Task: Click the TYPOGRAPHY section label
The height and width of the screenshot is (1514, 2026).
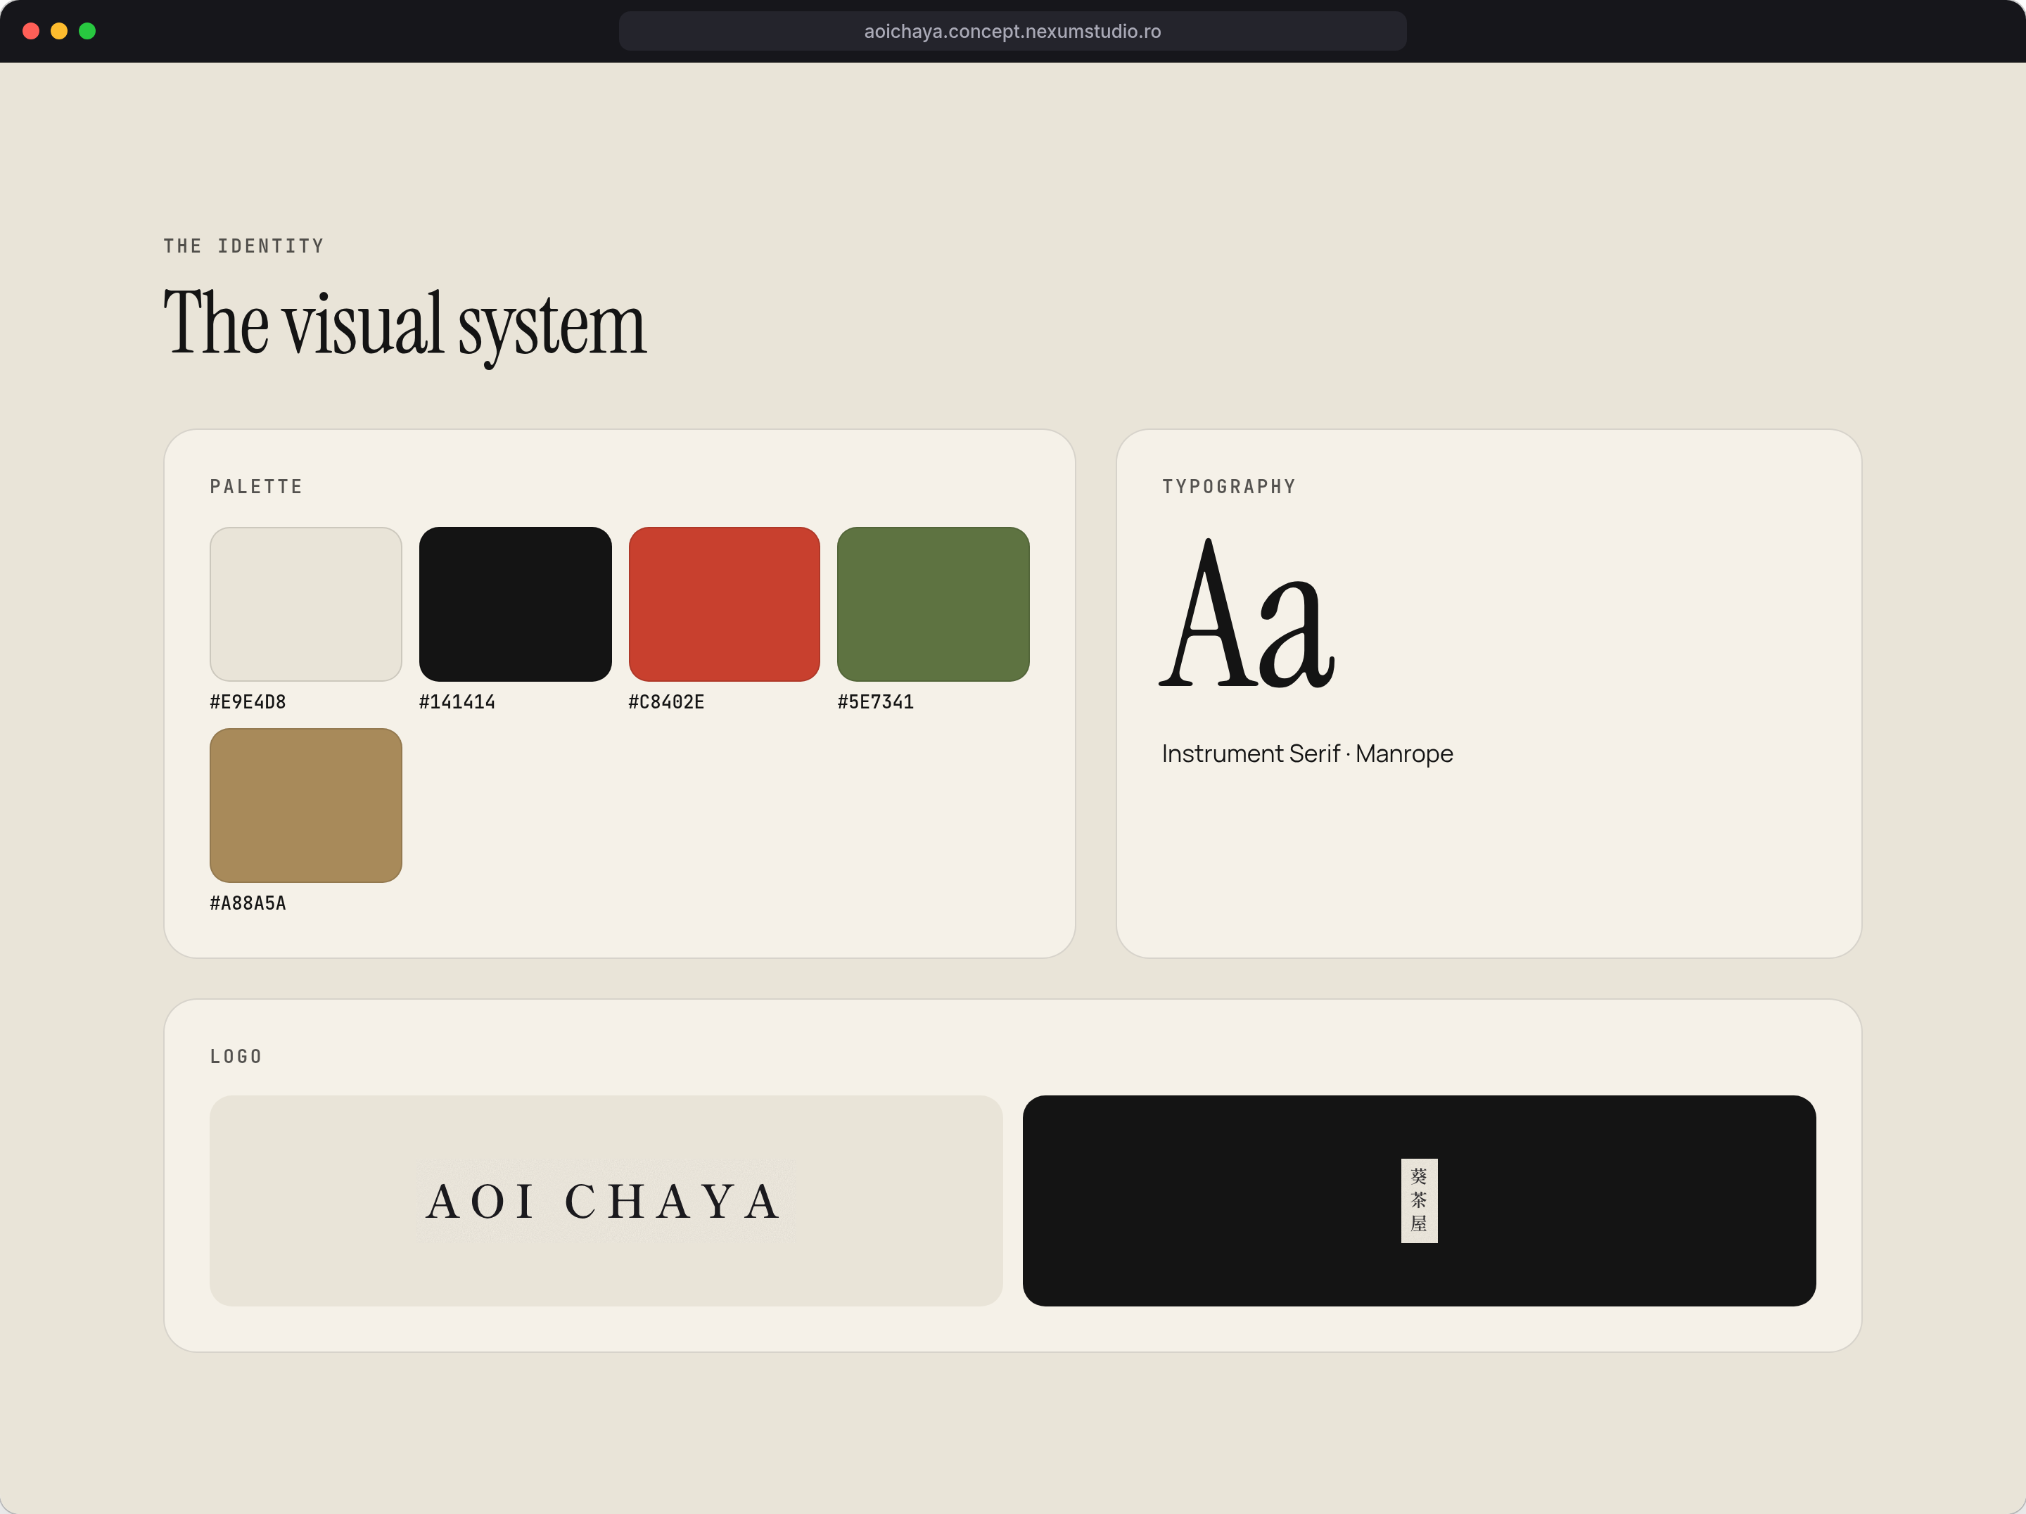Action: tap(1229, 486)
